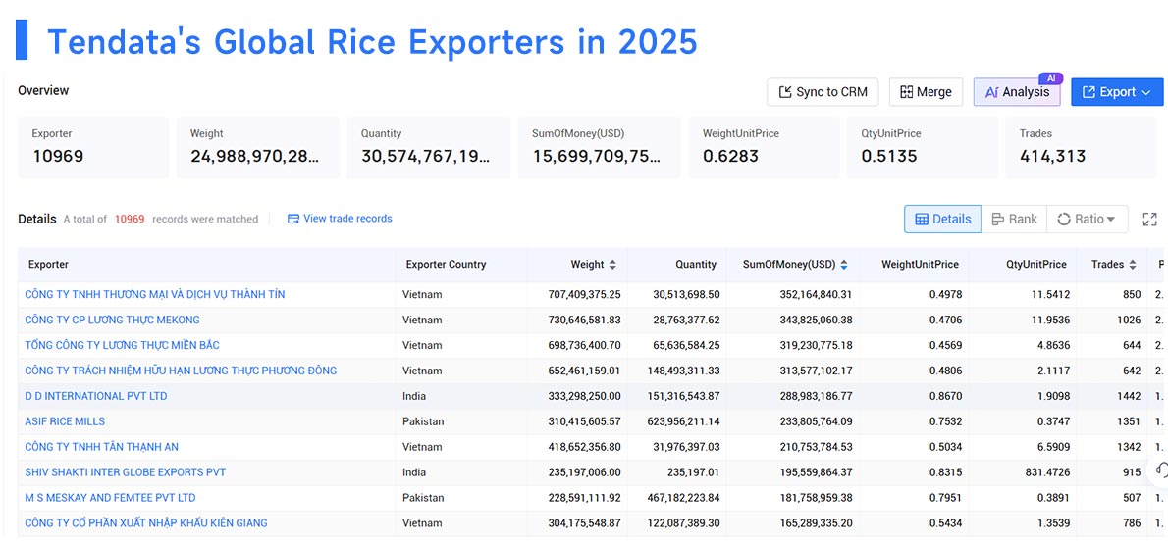Open the Ratio dropdown tab
The width and height of the screenshot is (1168, 544).
[1087, 219]
